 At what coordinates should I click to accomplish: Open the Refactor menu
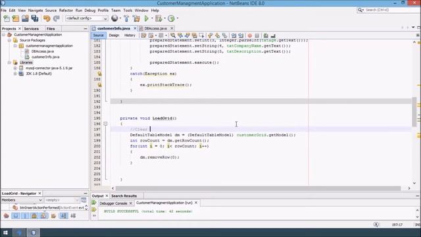(66, 11)
